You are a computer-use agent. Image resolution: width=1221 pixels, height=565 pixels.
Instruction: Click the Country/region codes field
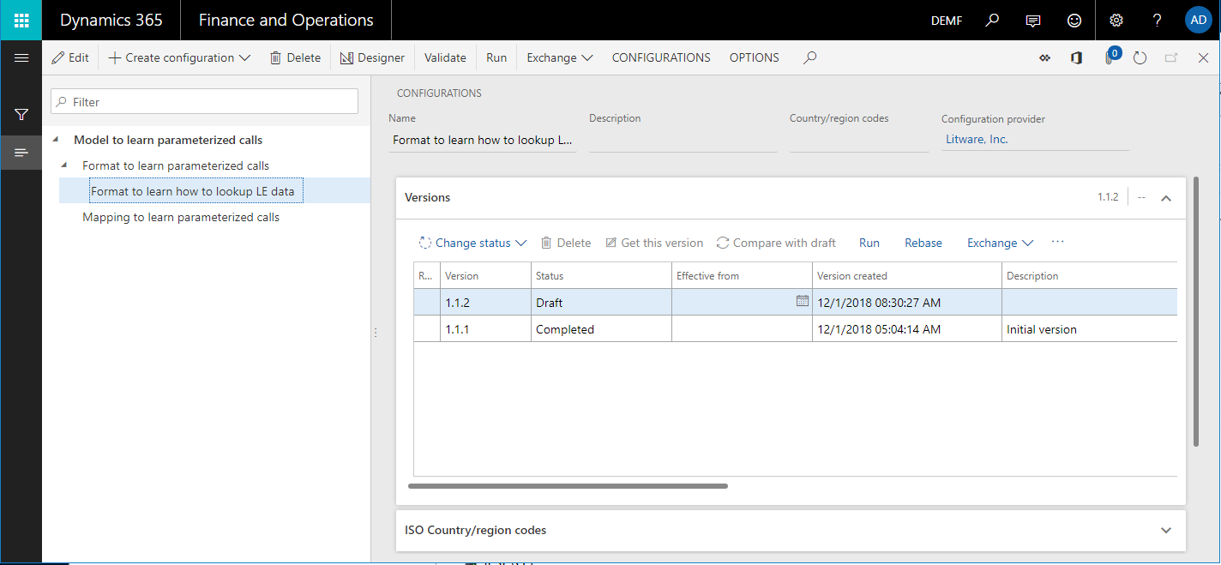[859, 140]
